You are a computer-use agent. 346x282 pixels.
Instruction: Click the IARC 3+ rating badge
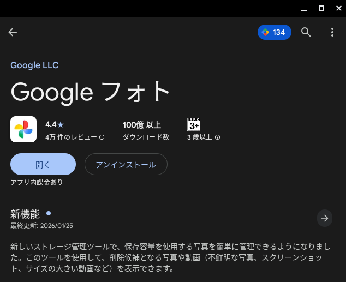coord(194,124)
